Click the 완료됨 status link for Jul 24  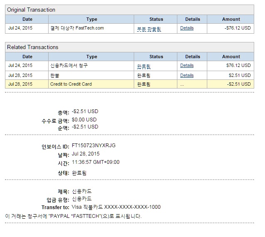[x=144, y=67]
